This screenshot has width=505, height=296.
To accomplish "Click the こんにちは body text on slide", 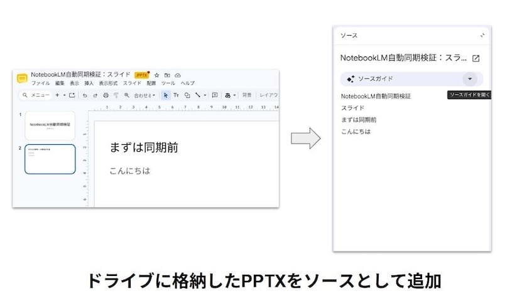I will tap(130, 171).
